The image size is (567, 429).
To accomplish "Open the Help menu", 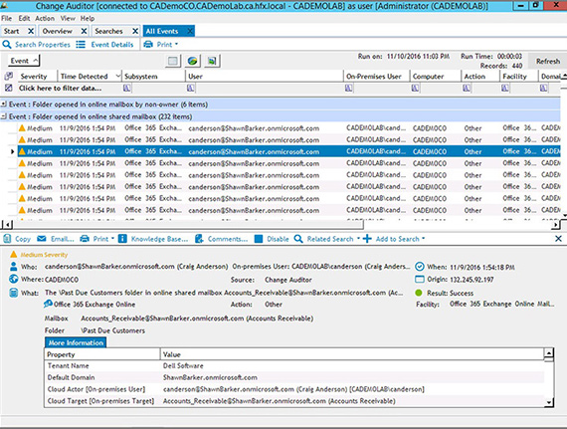I will coord(88,18).
